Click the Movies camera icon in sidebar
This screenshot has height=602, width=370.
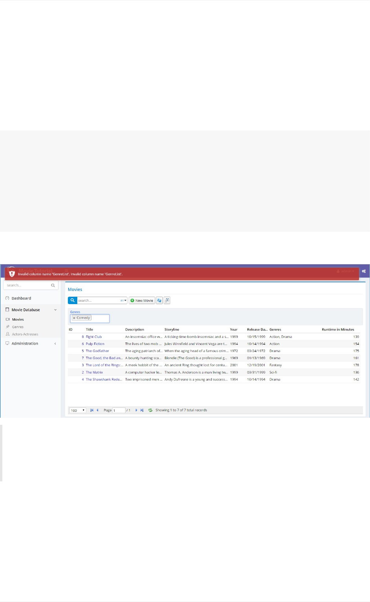[x=7, y=319]
